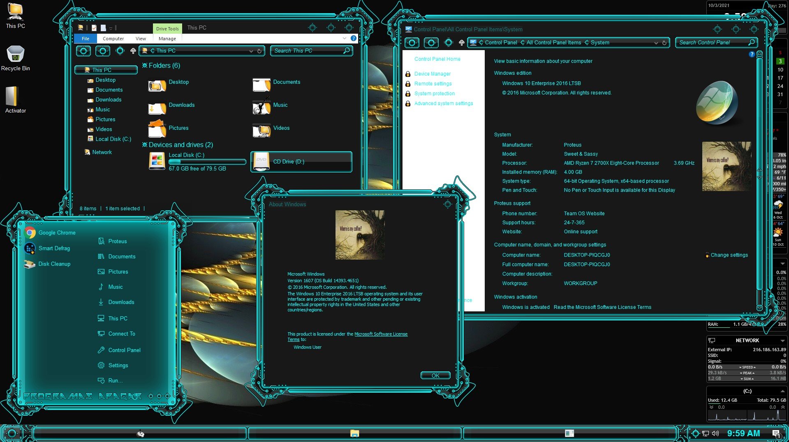Open the Microsoft Software License Terms link
The width and height of the screenshot is (789, 442).
[x=381, y=334]
